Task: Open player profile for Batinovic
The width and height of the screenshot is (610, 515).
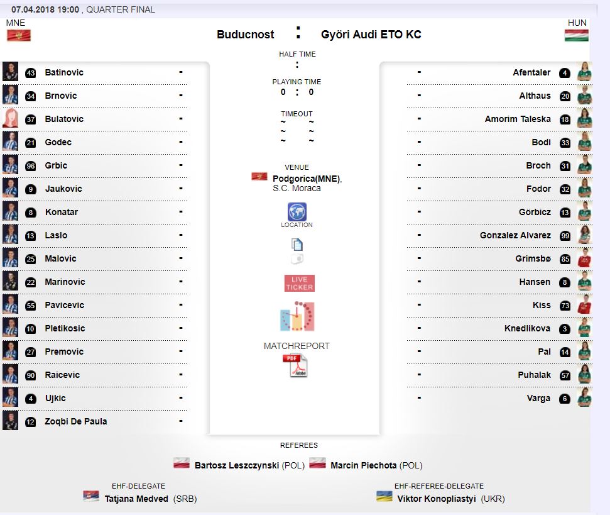Action: point(64,72)
